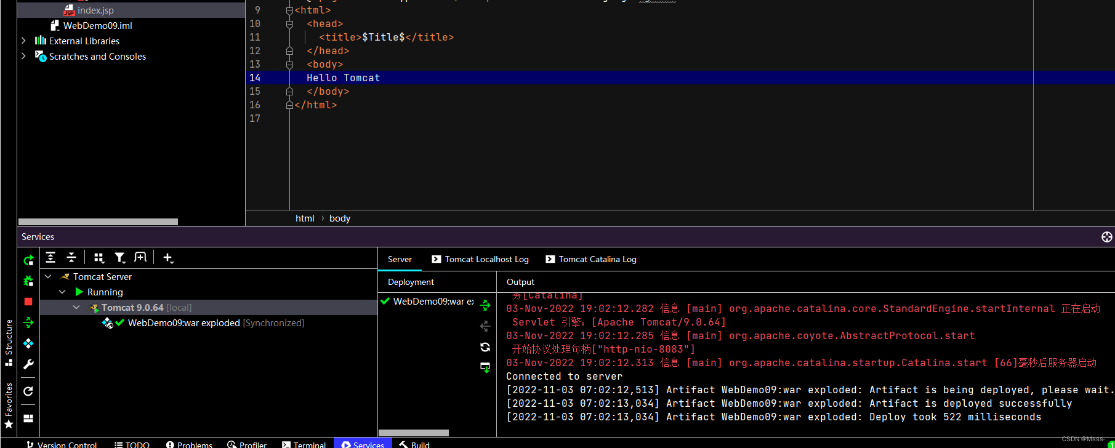Click the layout icon in Services sidebar
Screen dimensions: 1115x448
pos(28,418)
